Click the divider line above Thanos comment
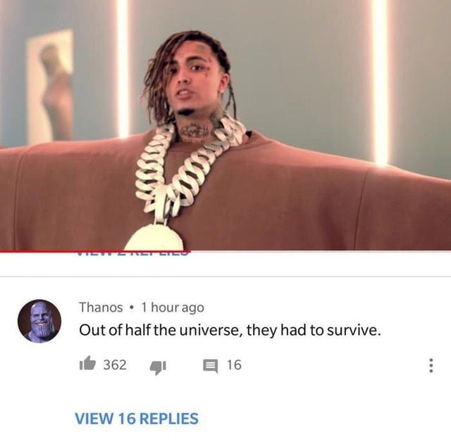451x444 pixels. [x=225, y=277]
